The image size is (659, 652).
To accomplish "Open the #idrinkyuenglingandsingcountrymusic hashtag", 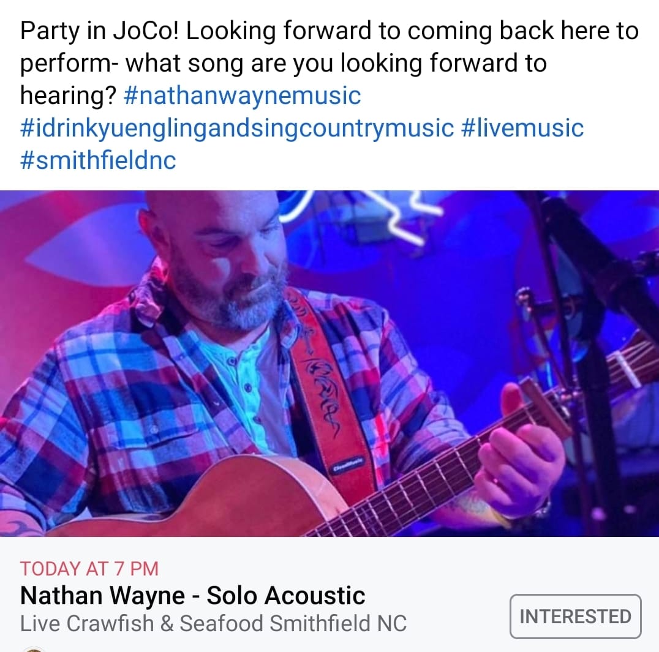I will point(237,128).
